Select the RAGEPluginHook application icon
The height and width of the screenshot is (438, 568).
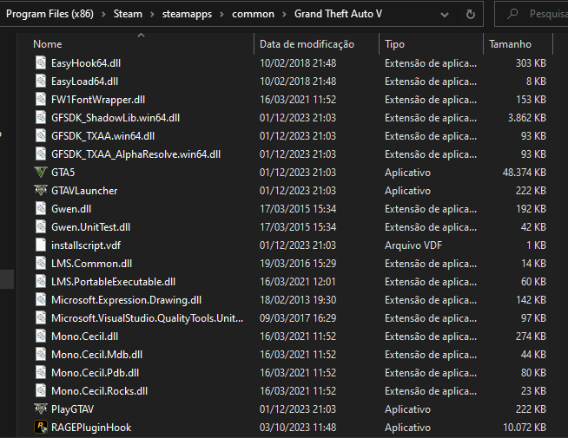pos(41,427)
